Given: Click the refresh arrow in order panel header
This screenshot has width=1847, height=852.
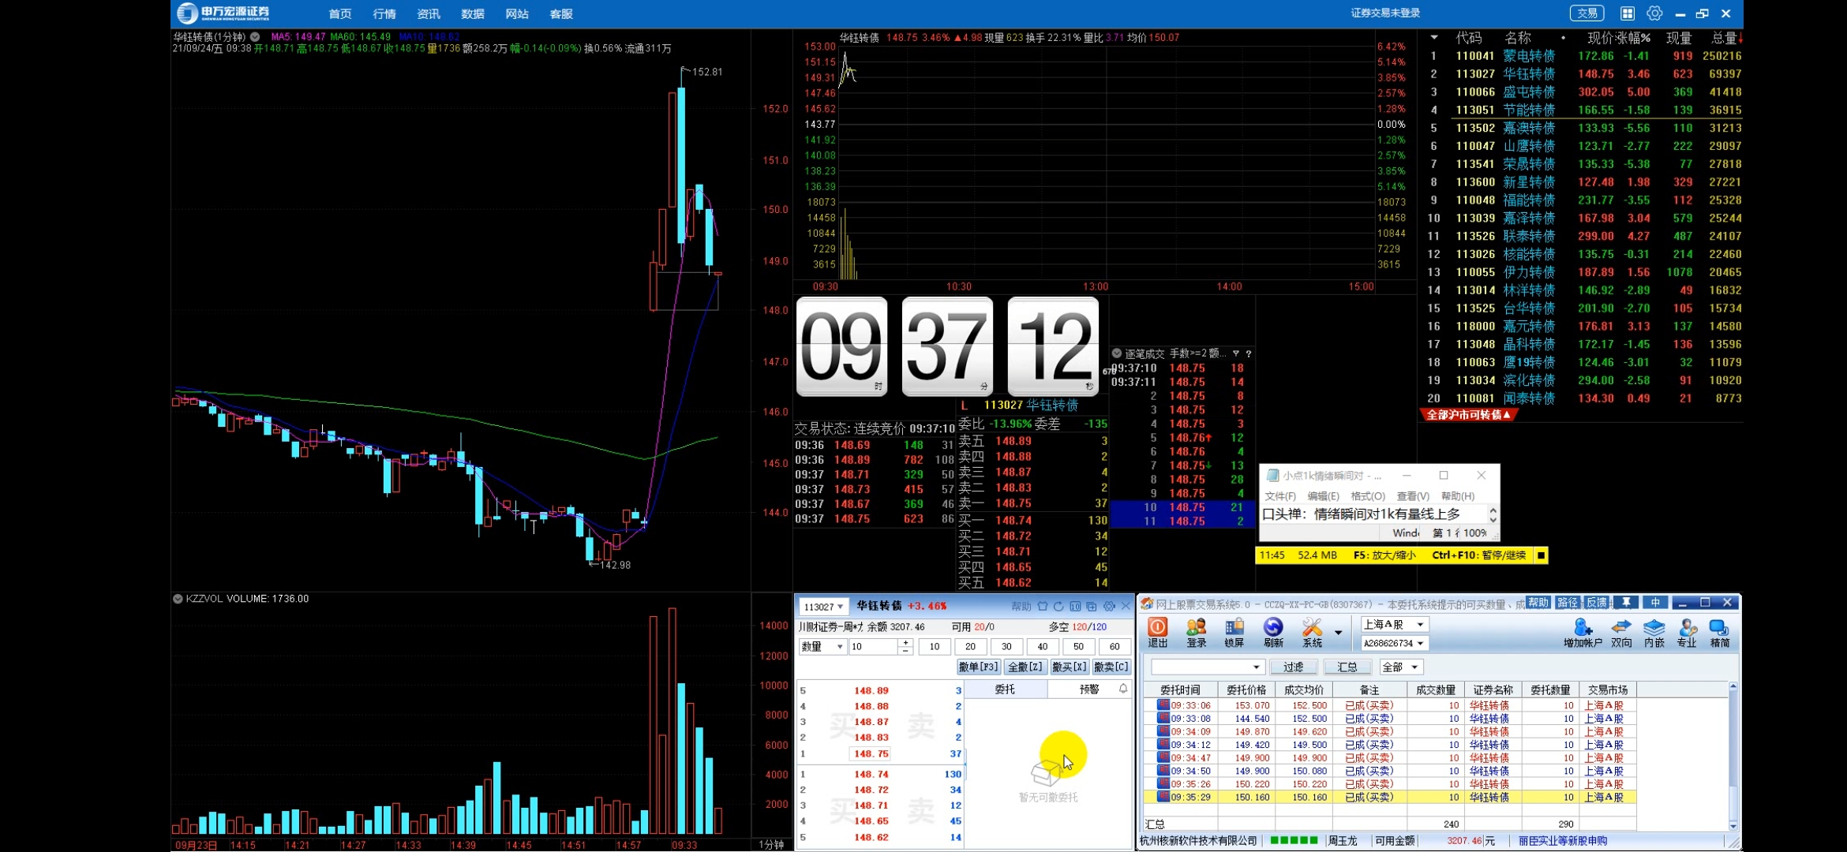Looking at the screenshot, I should coord(1059,607).
